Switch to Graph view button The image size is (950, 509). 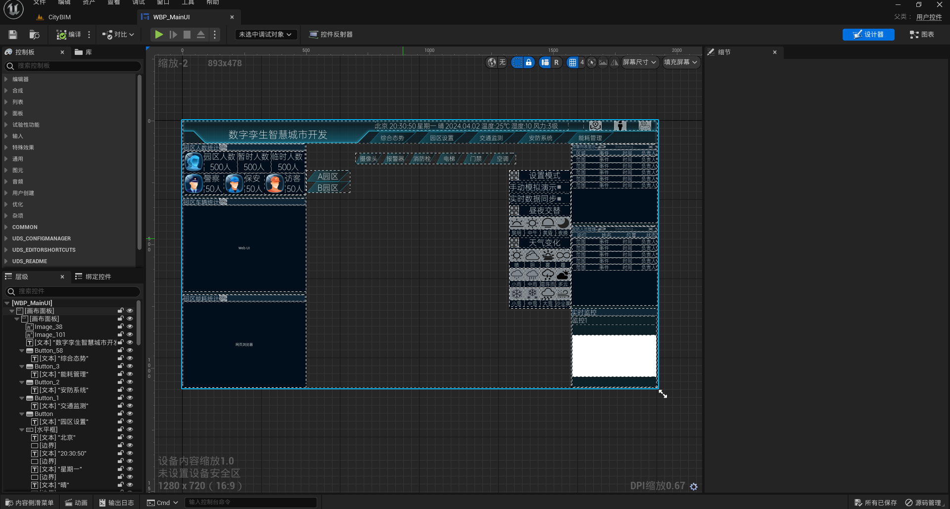922,35
